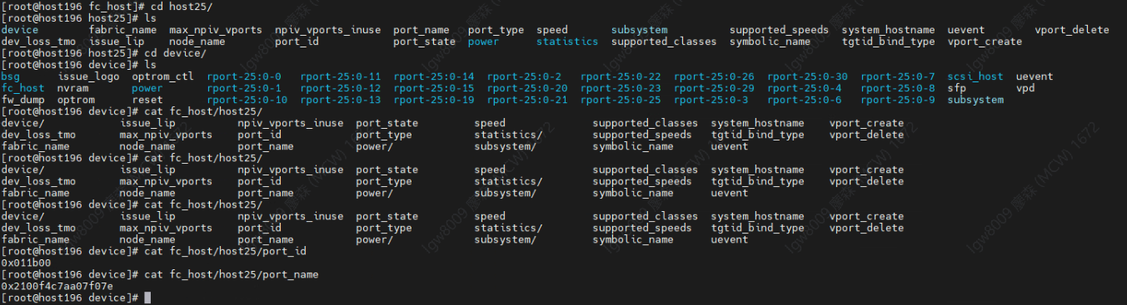The image size is (1127, 305).
Task: Select the optrom_ctl file entry
Action: coord(163,76)
